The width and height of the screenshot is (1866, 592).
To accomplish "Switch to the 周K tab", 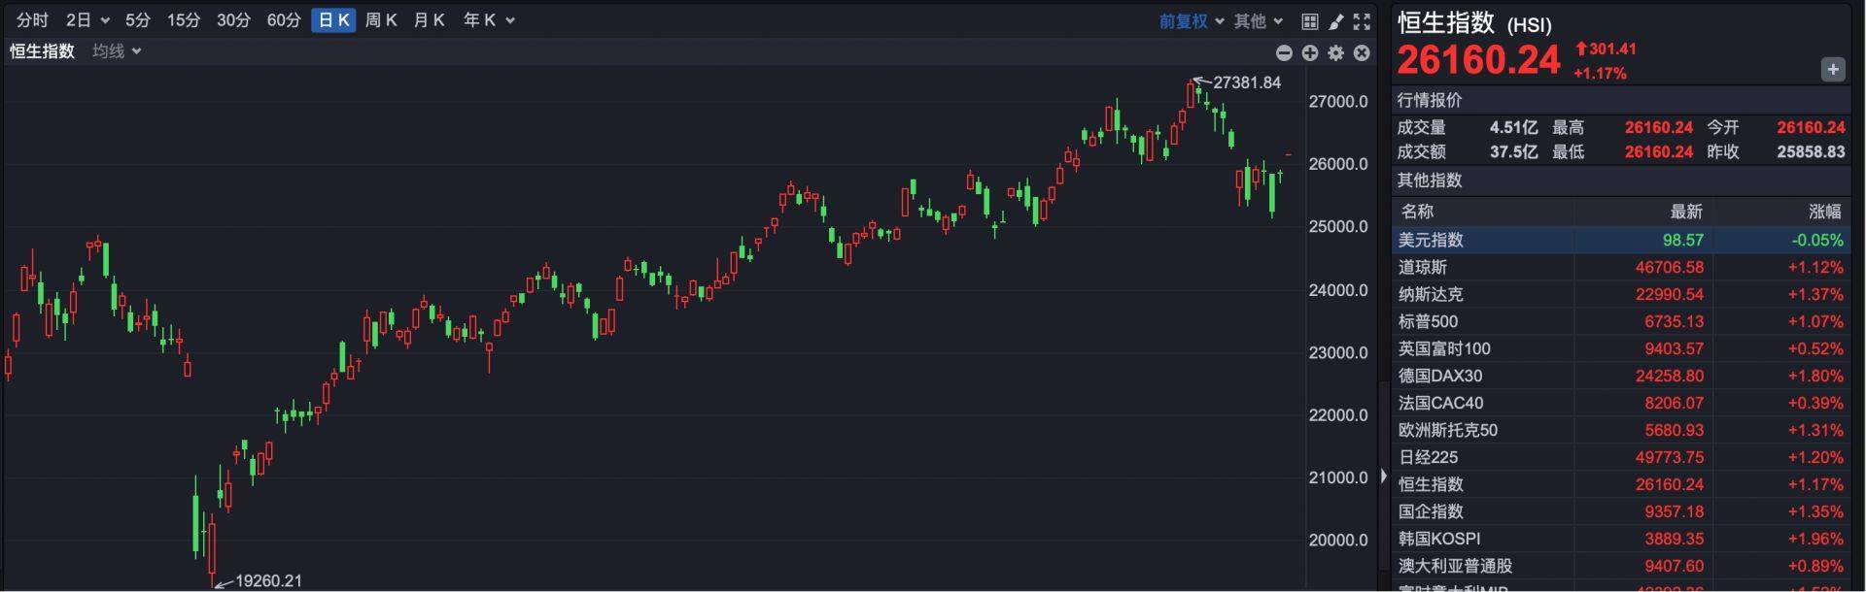I will click(381, 20).
